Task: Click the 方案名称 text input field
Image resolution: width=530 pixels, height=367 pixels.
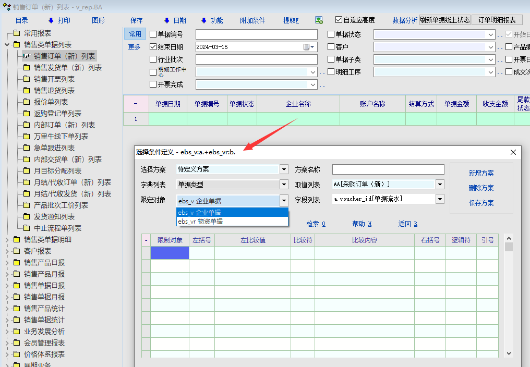Action: (x=388, y=169)
